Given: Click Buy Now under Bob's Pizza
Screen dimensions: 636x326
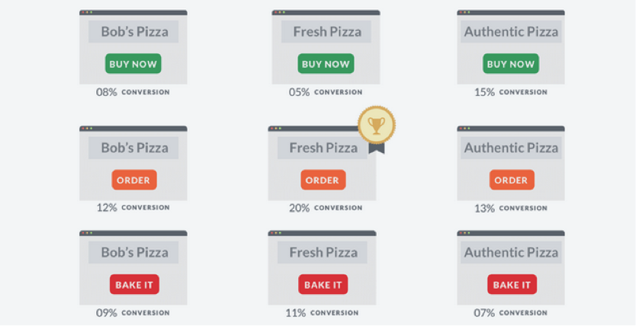Looking at the screenshot, I should pyautogui.click(x=133, y=64).
